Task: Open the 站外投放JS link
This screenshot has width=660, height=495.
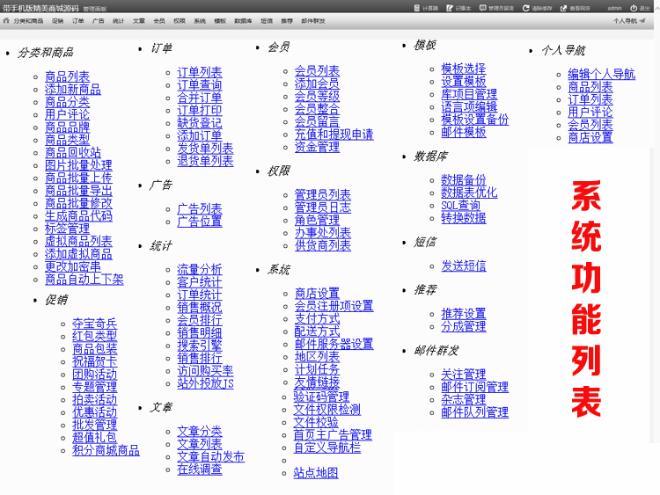Action: point(205,383)
